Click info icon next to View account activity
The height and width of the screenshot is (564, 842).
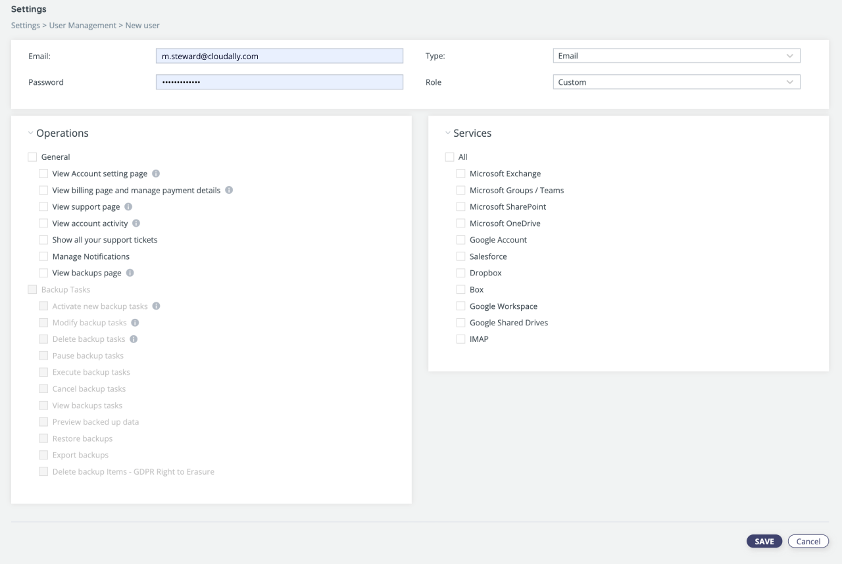point(136,223)
